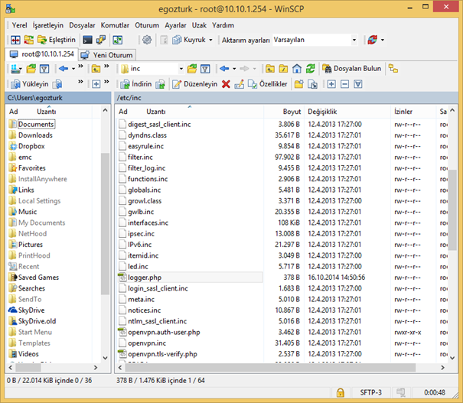Open remote back history dropdown arrow

(234, 69)
